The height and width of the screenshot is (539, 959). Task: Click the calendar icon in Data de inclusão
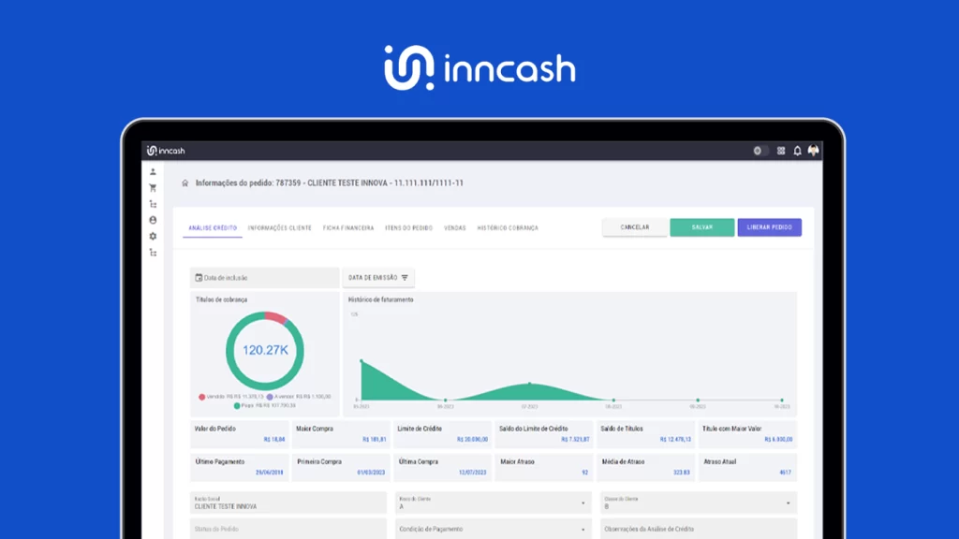pyautogui.click(x=199, y=277)
